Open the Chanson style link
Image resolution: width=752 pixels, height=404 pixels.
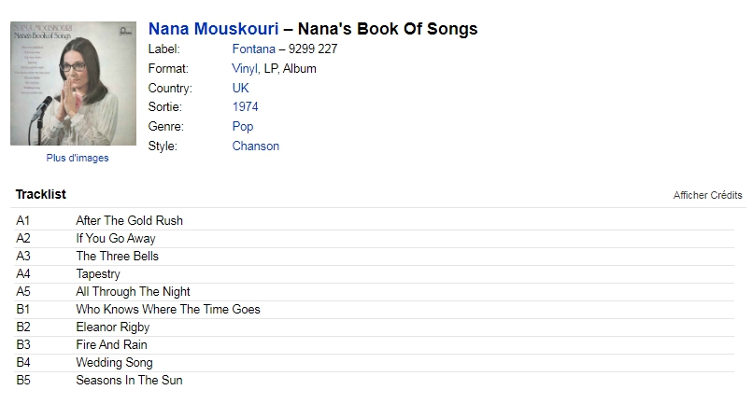click(x=256, y=146)
